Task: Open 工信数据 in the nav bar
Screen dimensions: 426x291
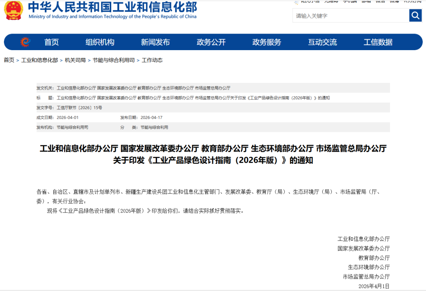Action: point(378,42)
